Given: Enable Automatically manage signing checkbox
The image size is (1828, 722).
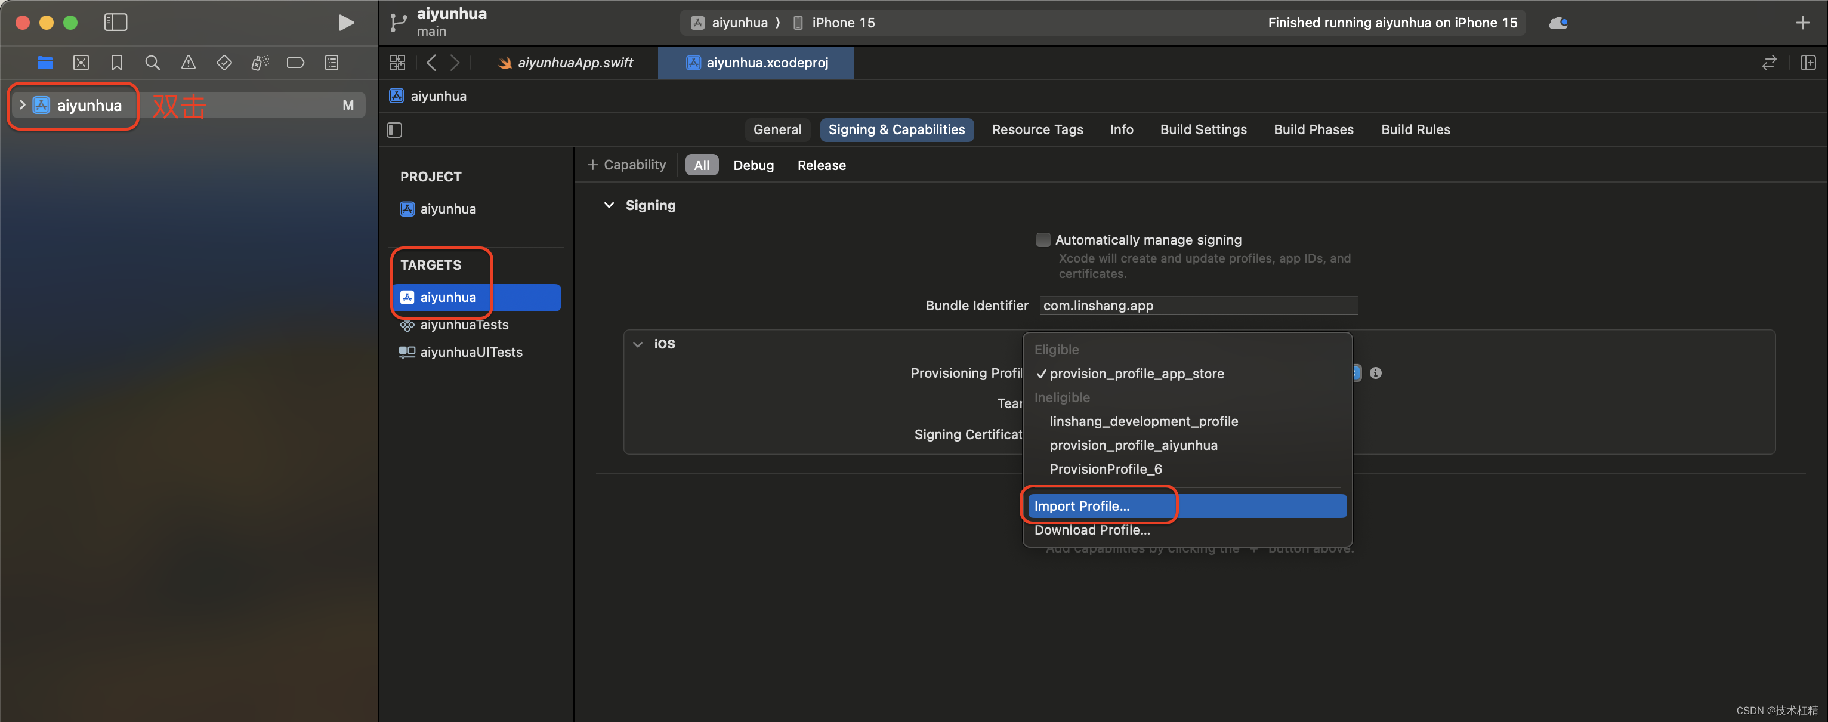Looking at the screenshot, I should (x=1042, y=240).
